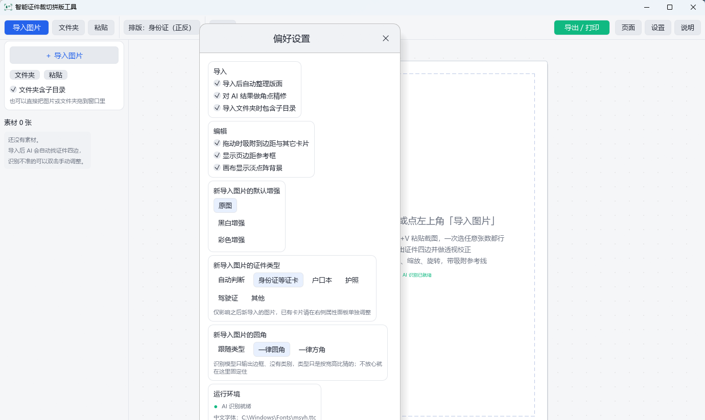The height and width of the screenshot is (420, 705).
Task: Click the 还没有素材。 hint text
Action: coord(24,139)
